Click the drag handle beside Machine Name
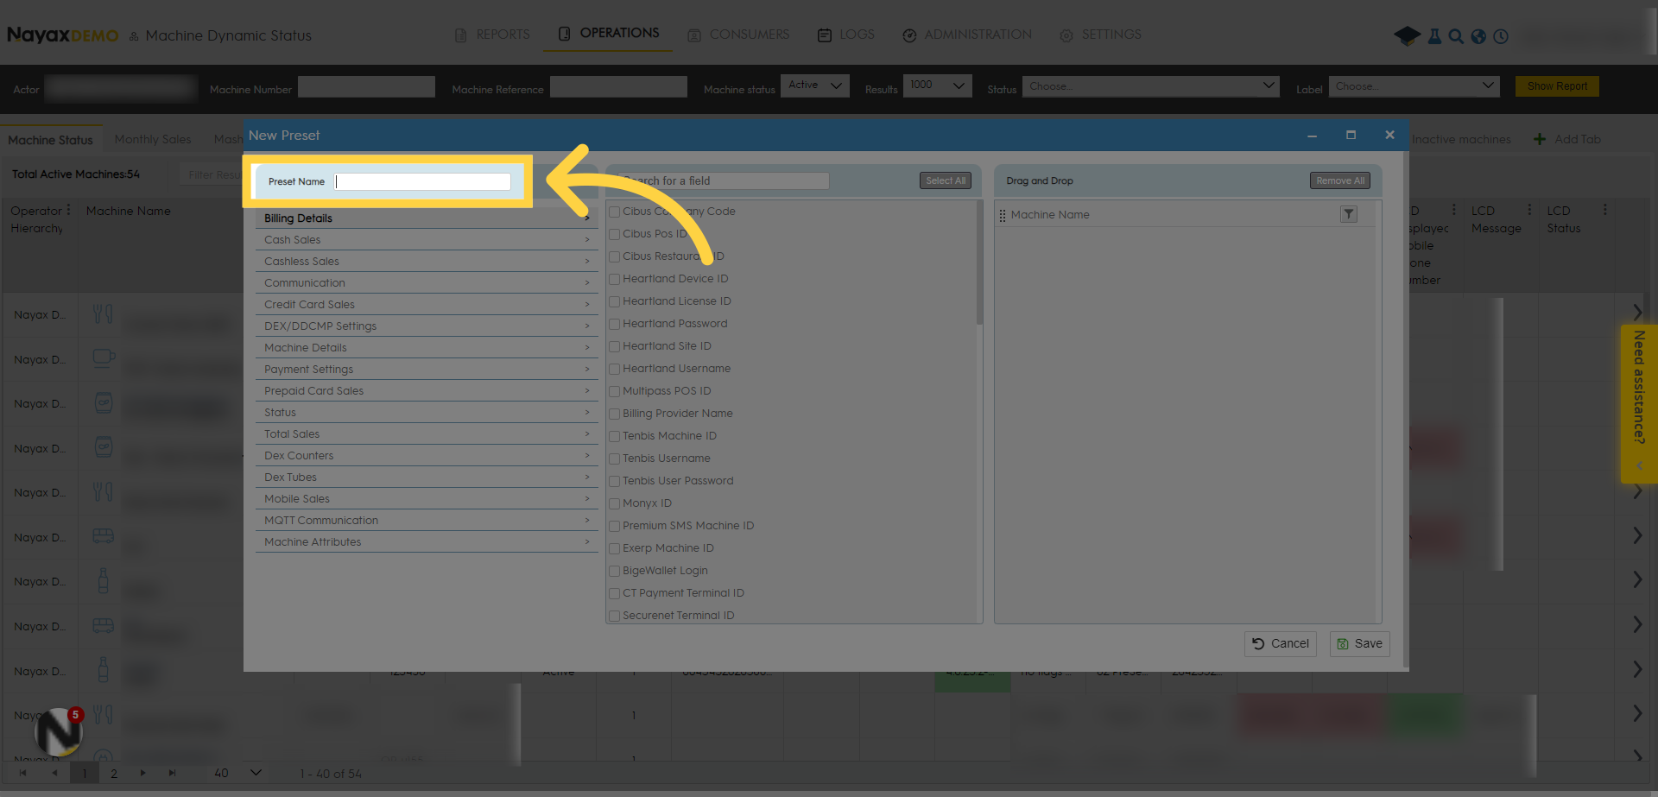 pyautogui.click(x=1003, y=215)
